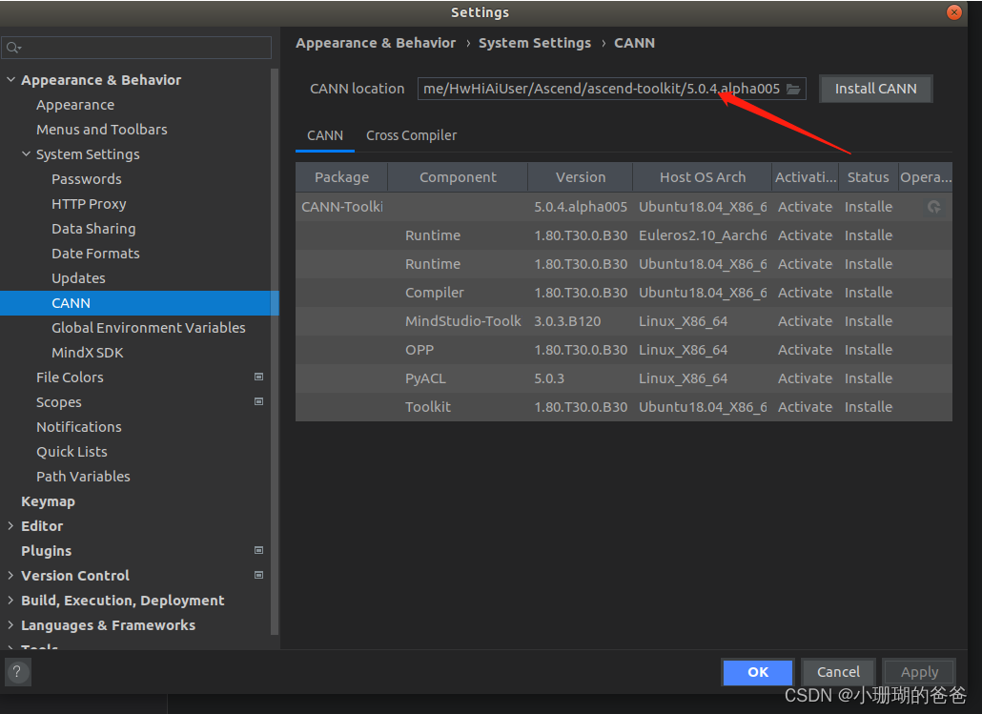Select Path Variables settings
This screenshot has width=982, height=714.
[x=83, y=477]
